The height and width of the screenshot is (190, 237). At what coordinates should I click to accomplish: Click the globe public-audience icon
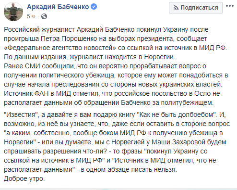point(44,16)
